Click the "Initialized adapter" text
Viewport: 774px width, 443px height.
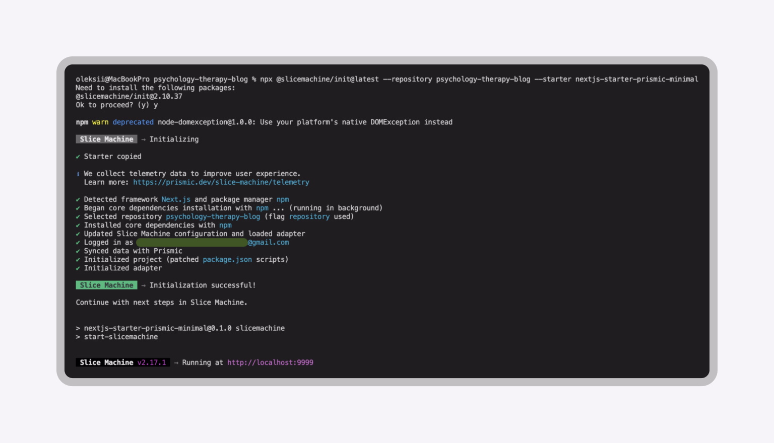tap(123, 268)
